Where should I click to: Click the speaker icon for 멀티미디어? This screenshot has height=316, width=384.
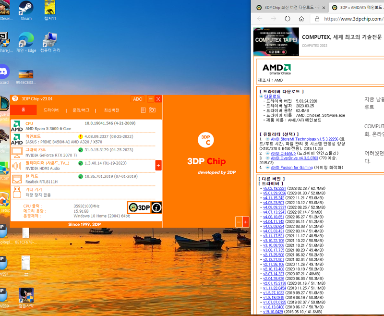pyautogui.click(x=17, y=166)
